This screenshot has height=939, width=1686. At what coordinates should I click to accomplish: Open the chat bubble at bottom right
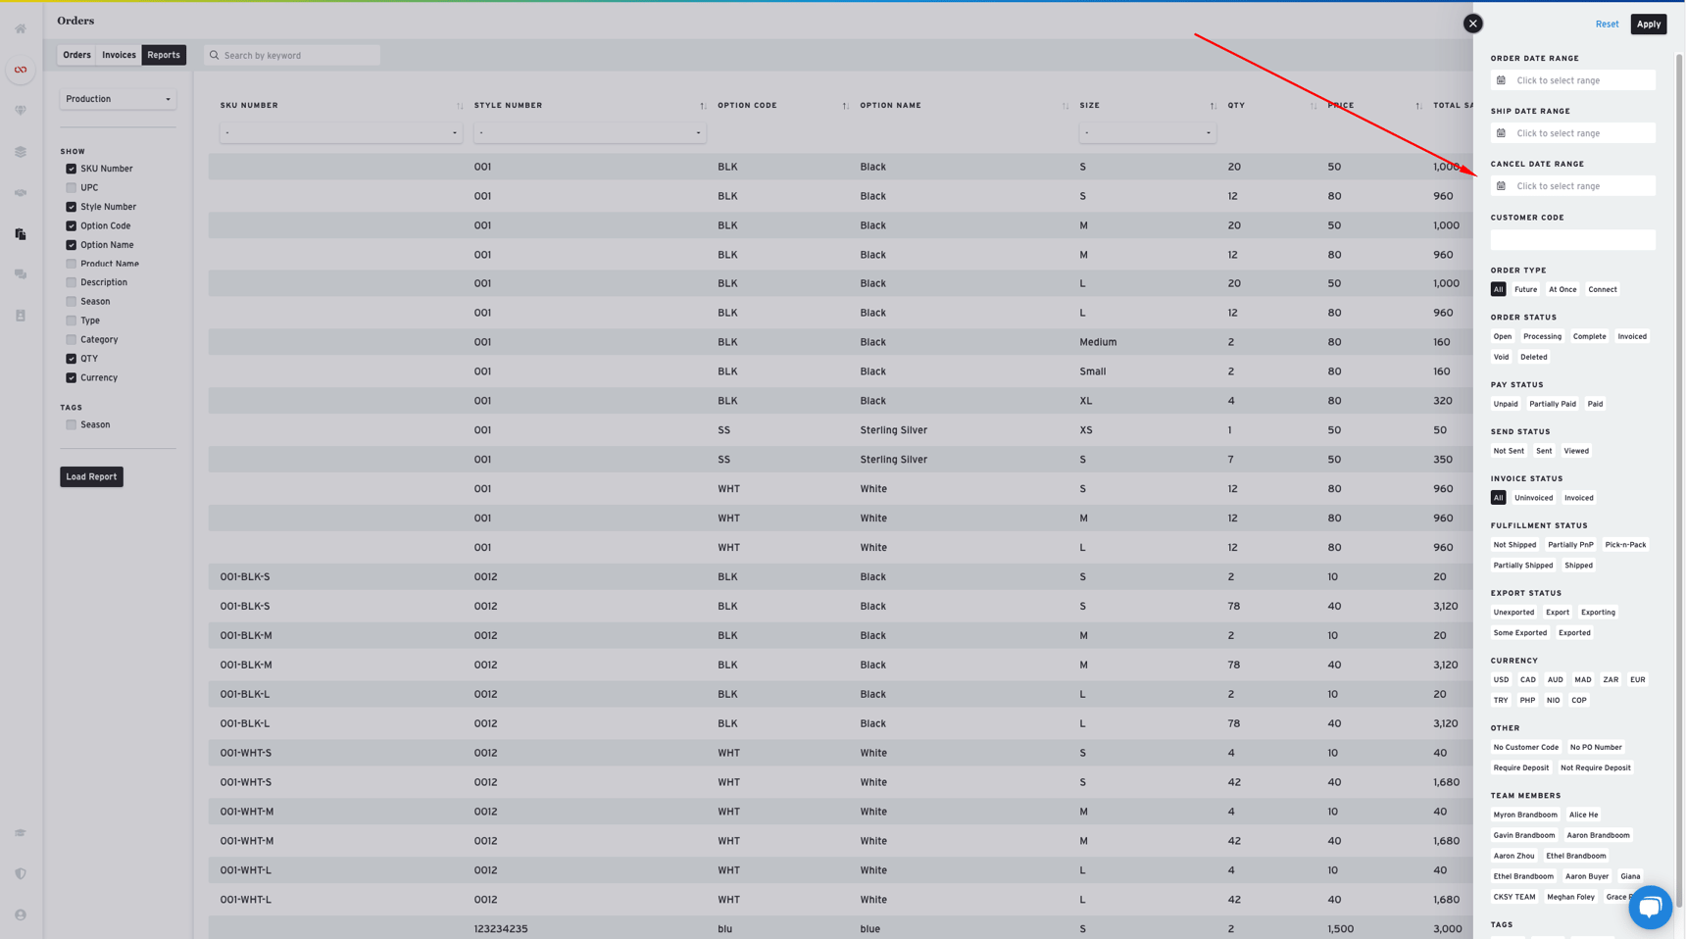point(1650,908)
